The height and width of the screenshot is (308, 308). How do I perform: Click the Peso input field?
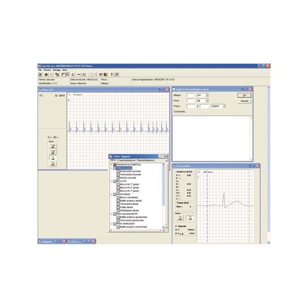pyautogui.click(x=191, y=100)
